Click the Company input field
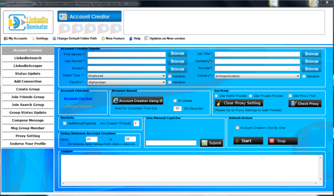 click(x=257, y=62)
